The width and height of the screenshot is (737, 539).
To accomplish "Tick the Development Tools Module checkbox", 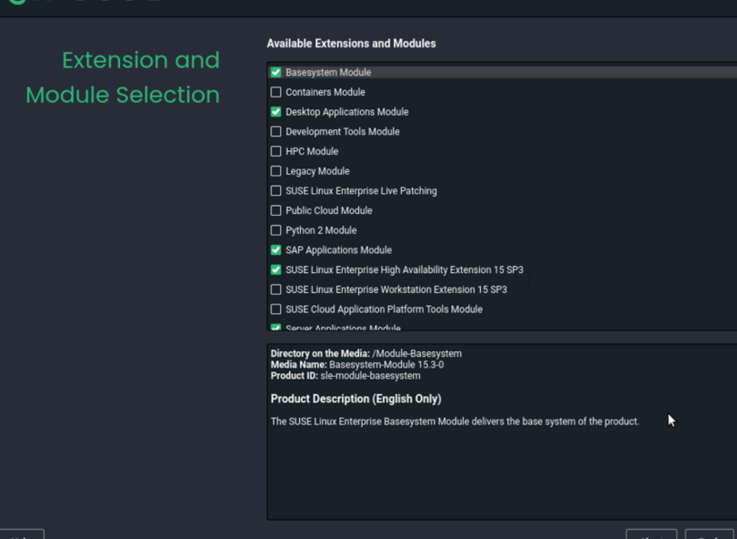I will point(276,132).
